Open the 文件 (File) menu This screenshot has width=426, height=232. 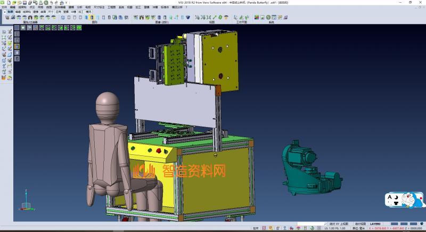(x=4, y=7)
